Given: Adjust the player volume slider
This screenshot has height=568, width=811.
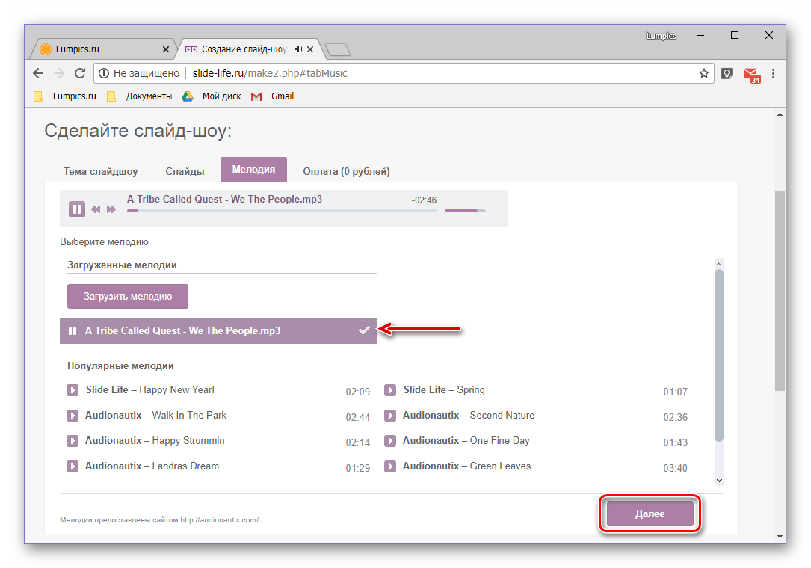Looking at the screenshot, I should [x=465, y=211].
